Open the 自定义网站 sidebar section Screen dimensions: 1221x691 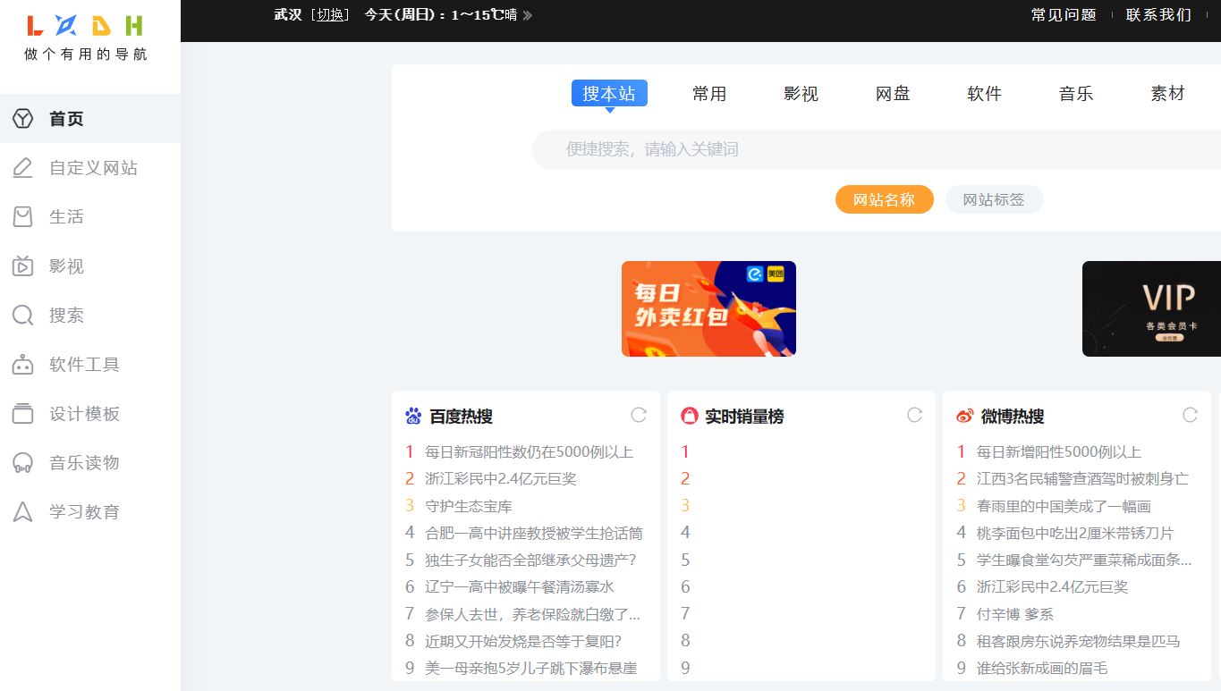21,167
